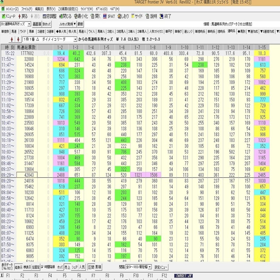This screenshot has width=280, height=280.
Task: Click the 1-15 column header
Action: click(261, 47)
